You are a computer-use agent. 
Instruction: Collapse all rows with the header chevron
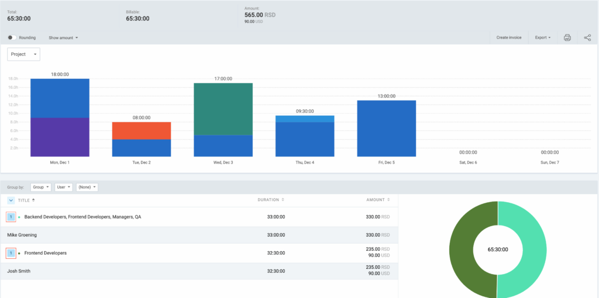[11, 200]
